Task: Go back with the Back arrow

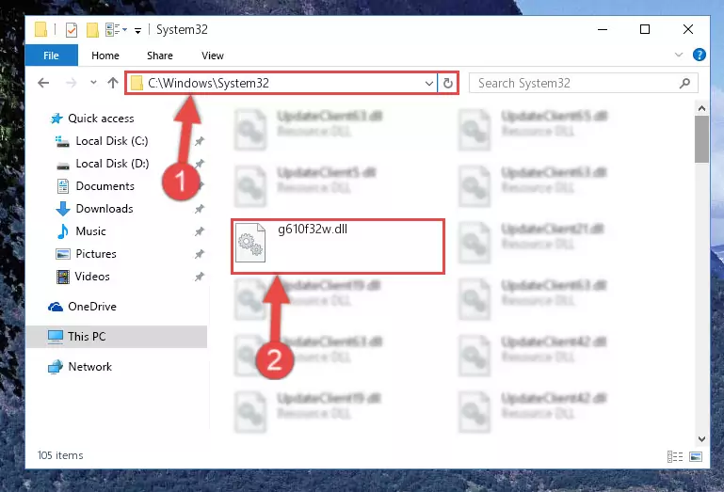Action: coord(43,83)
